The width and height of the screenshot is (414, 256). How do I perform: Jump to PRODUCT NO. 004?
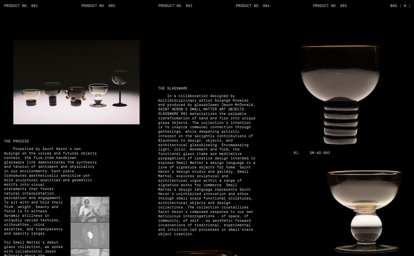pos(253,6)
